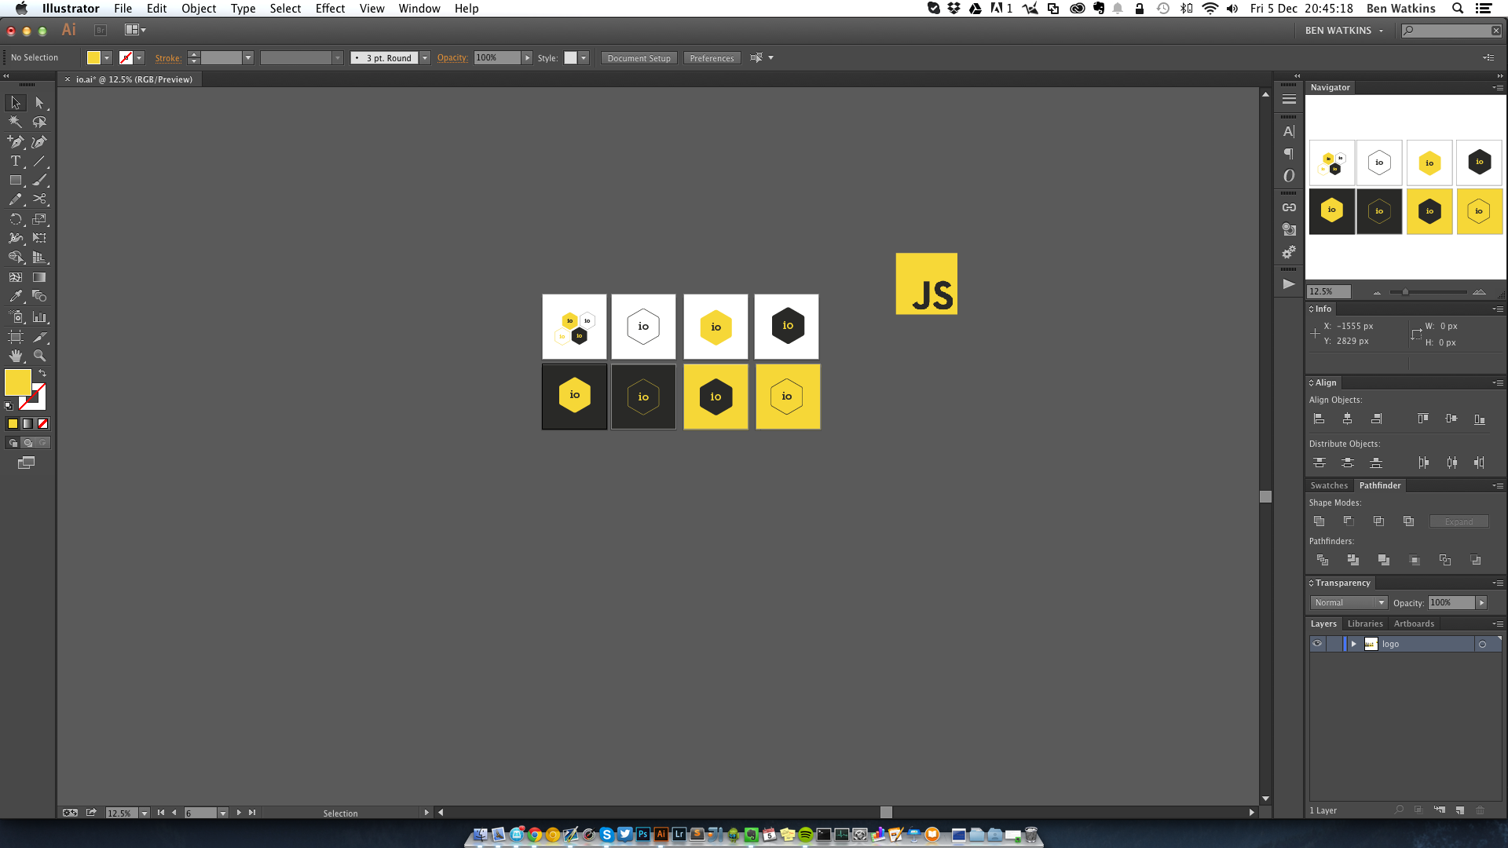Image resolution: width=1508 pixels, height=848 pixels.
Task: Select the Pen tool
Action: (x=16, y=142)
